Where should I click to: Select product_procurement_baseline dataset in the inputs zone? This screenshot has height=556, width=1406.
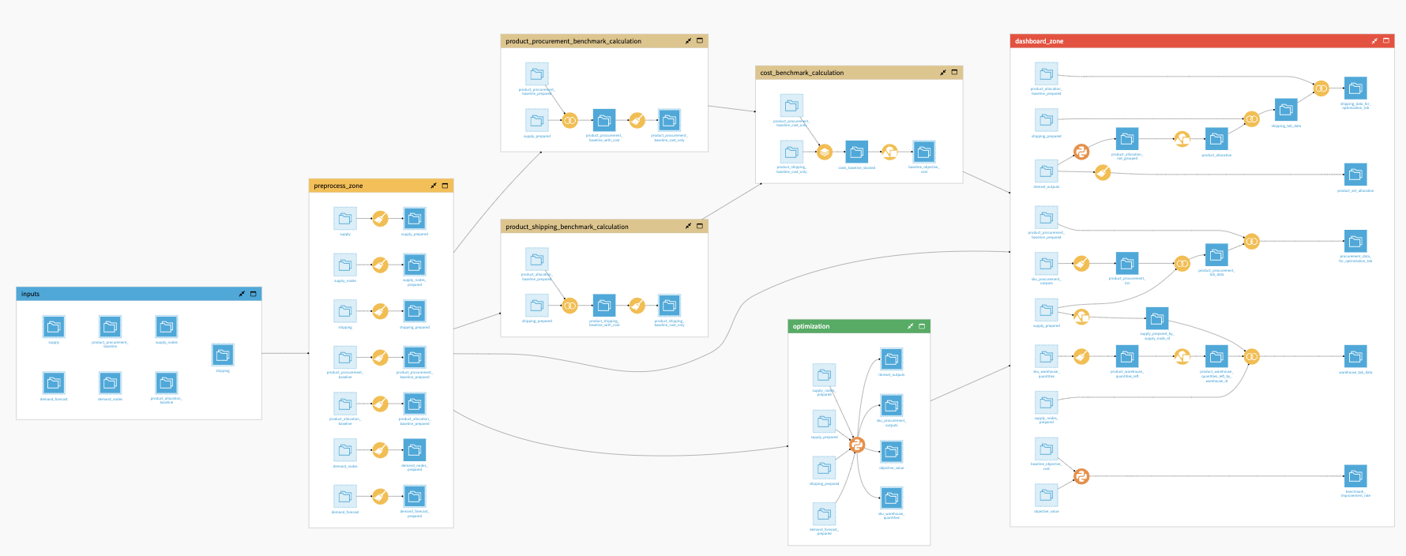[x=110, y=326]
